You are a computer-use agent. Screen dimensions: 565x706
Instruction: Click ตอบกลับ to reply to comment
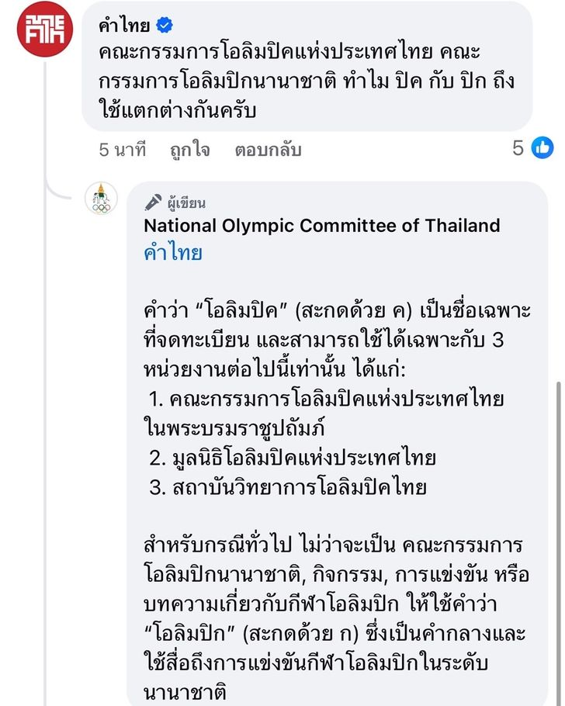(x=268, y=150)
